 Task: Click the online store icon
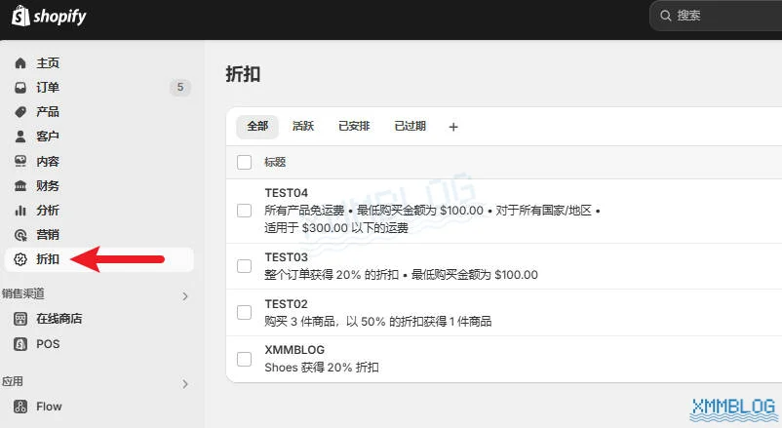pyautogui.click(x=20, y=319)
